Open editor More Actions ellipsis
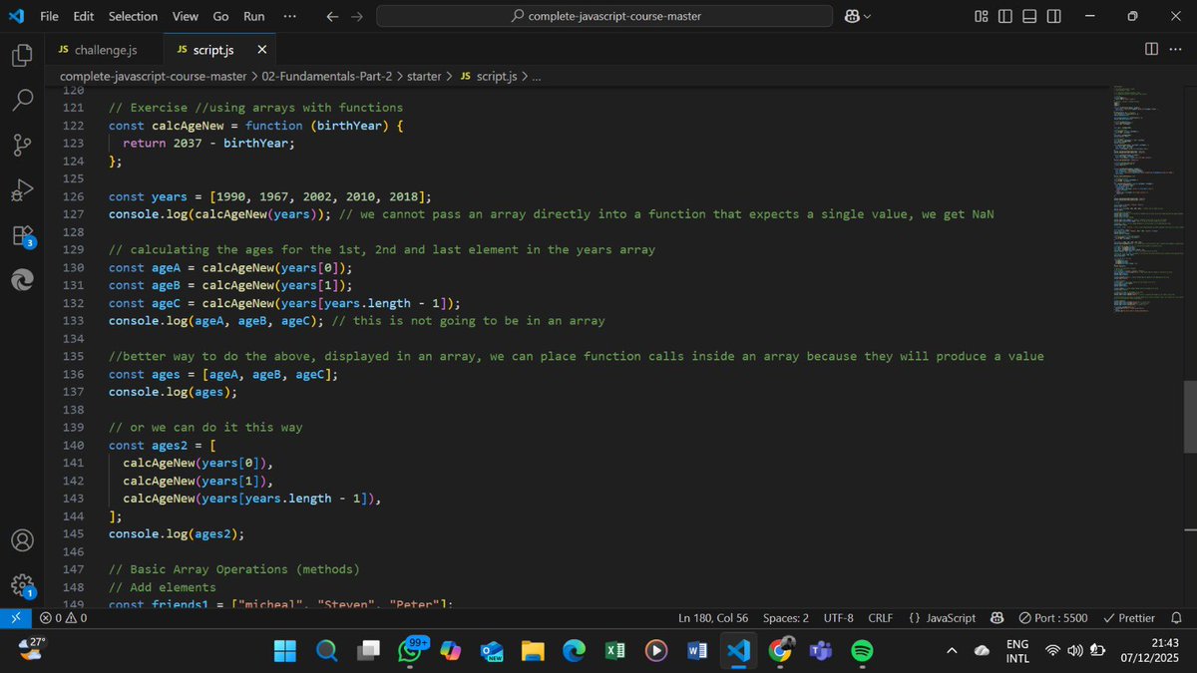Viewport: 1197px width, 673px height. pyautogui.click(x=1177, y=49)
